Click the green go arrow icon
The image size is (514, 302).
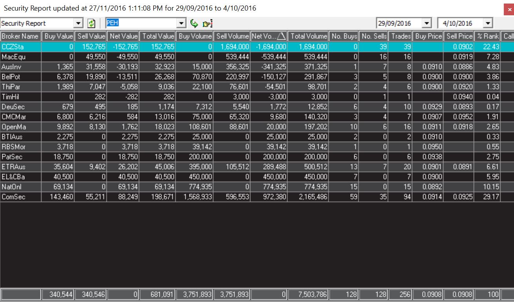[194, 24]
